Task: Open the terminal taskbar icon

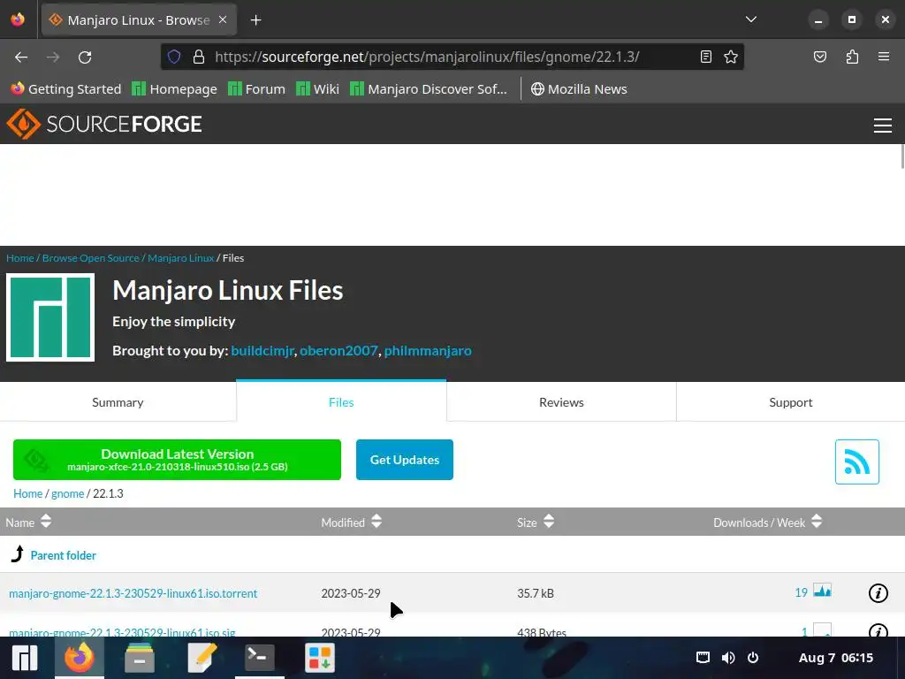Action: point(260,658)
